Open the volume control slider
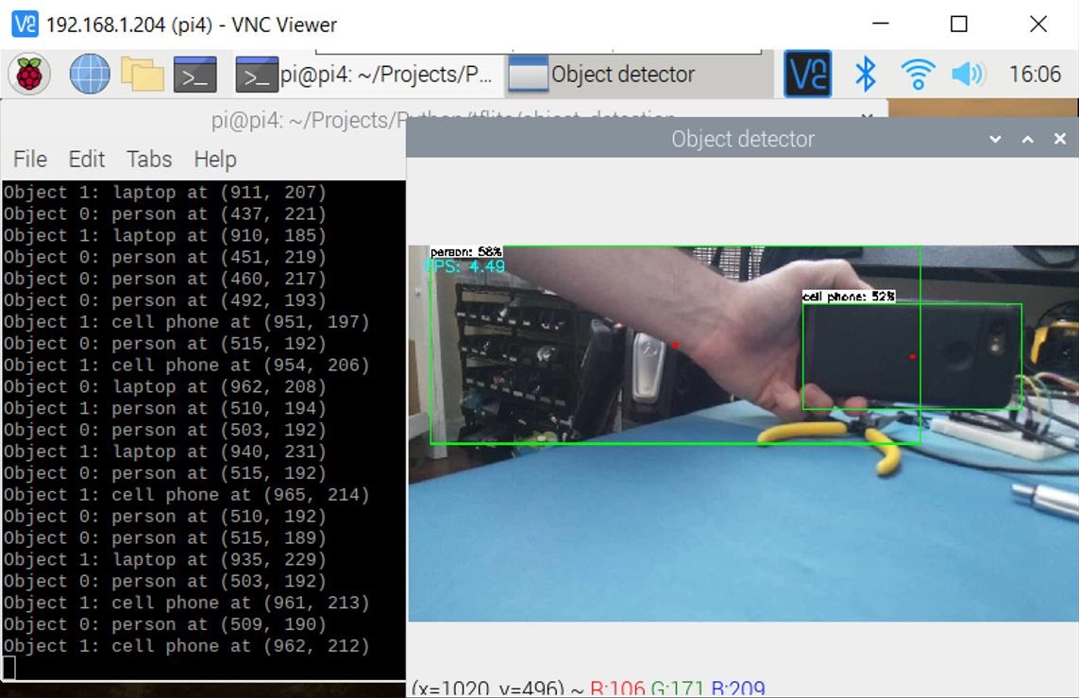Viewport: 1079px width, 698px height. 969,74
